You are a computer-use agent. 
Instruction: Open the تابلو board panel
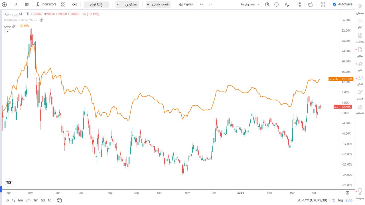pos(360,23)
